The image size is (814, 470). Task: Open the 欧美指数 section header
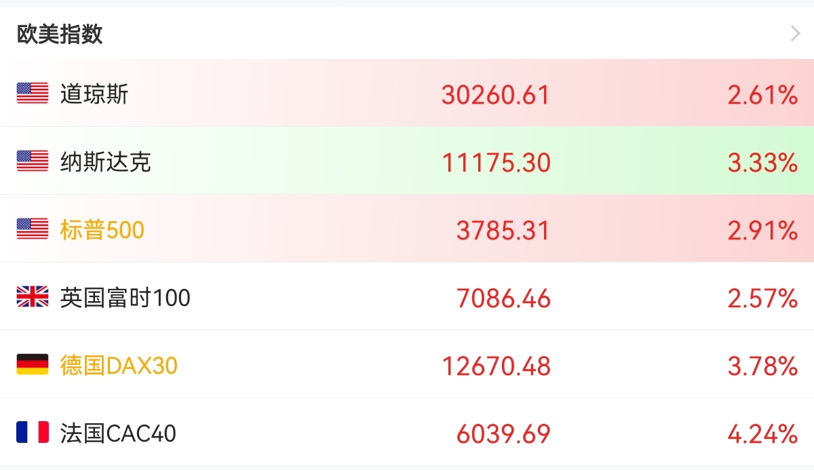coord(60,34)
